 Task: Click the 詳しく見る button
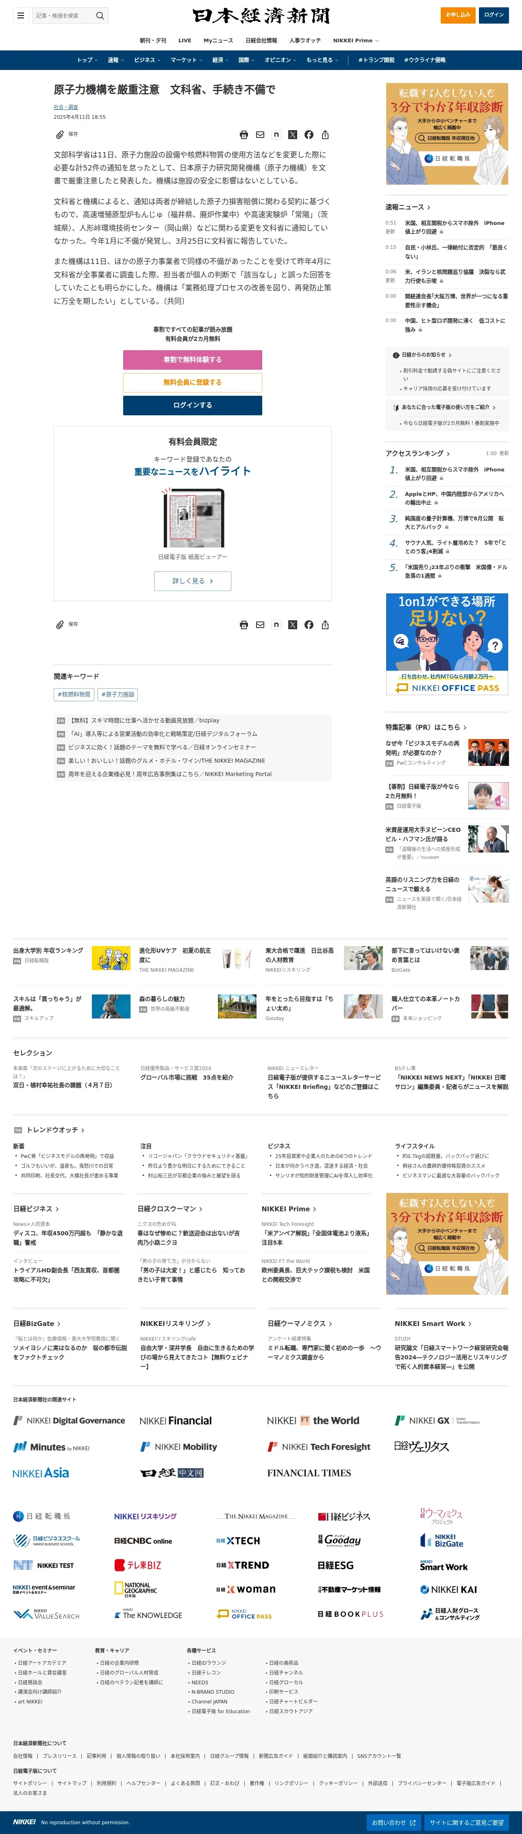pos(193,581)
